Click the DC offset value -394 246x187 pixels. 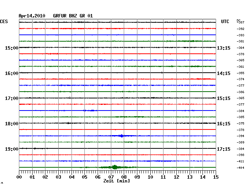(x=240, y=136)
